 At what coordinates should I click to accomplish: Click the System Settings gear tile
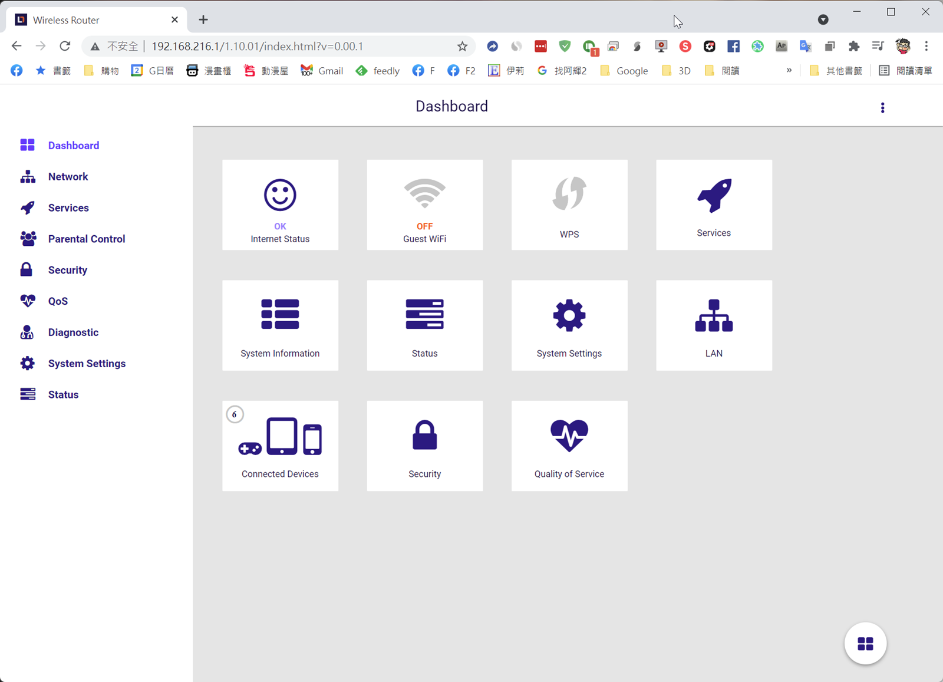[x=569, y=325]
